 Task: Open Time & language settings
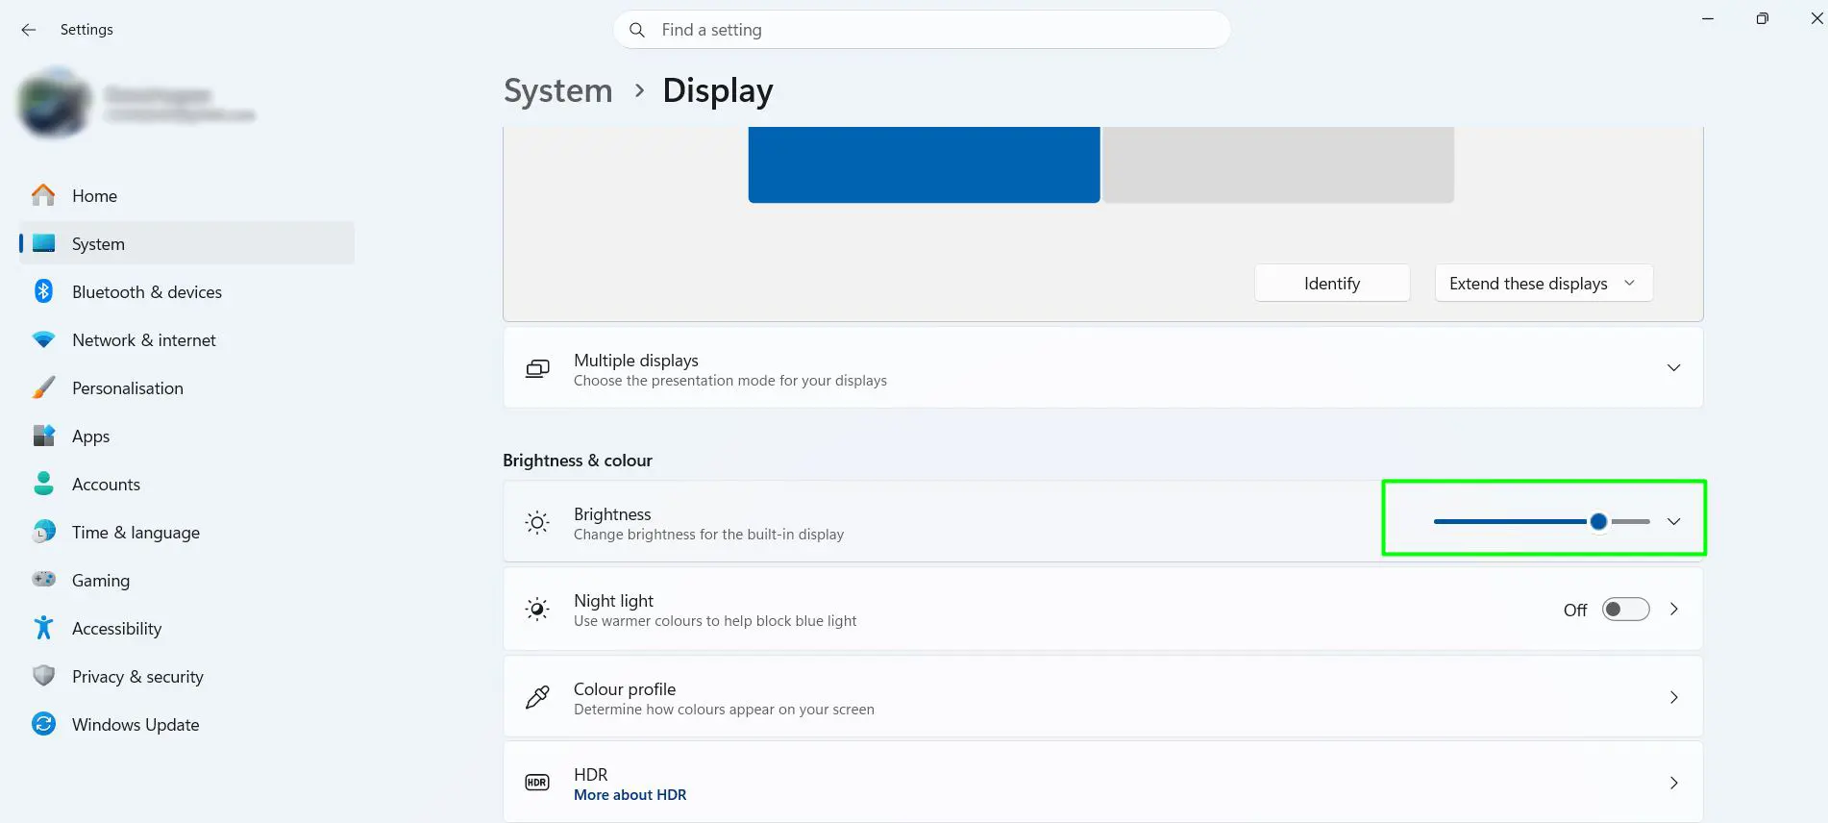[x=186, y=532]
